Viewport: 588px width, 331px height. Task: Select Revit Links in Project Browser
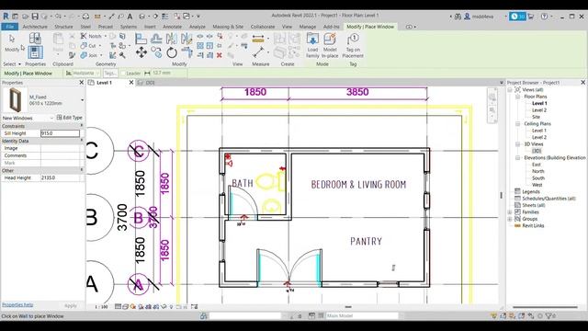tap(533, 225)
